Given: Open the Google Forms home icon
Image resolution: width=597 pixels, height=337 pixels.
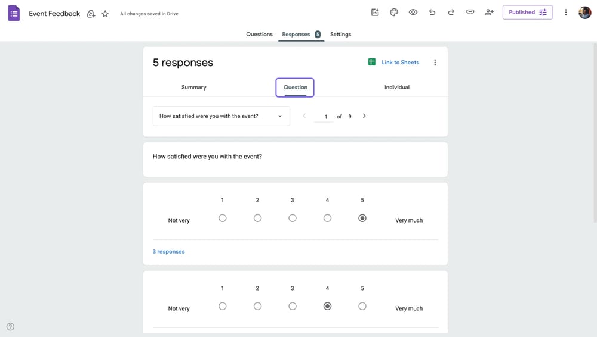Looking at the screenshot, I should pos(14,13).
